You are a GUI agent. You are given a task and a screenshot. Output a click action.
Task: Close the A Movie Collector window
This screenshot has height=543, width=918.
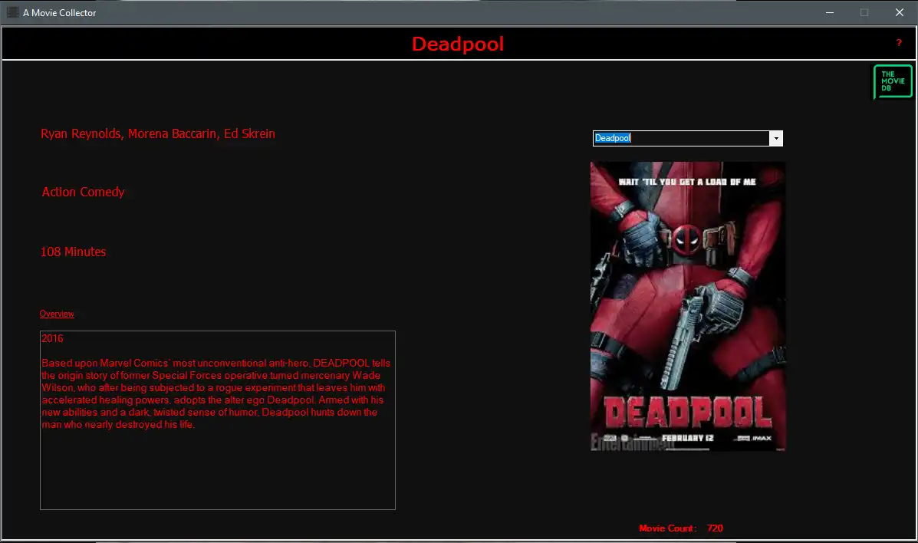(x=900, y=12)
